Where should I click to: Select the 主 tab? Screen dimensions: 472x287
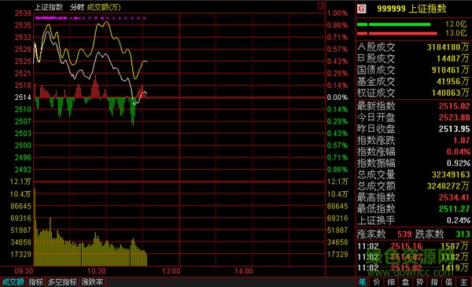(463, 281)
